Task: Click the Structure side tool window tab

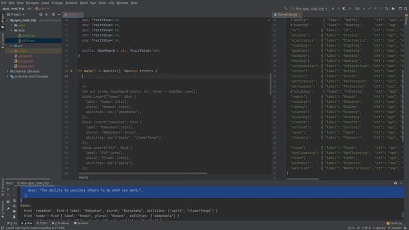Action: tap(3, 187)
